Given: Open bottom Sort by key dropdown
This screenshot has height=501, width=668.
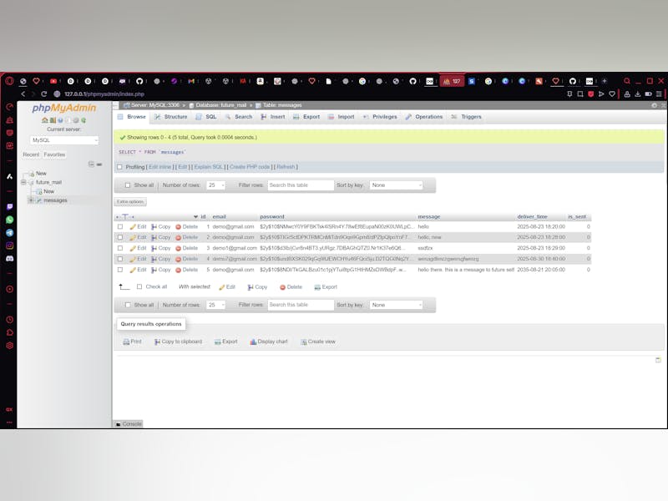Looking at the screenshot, I should click(x=396, y=305).
